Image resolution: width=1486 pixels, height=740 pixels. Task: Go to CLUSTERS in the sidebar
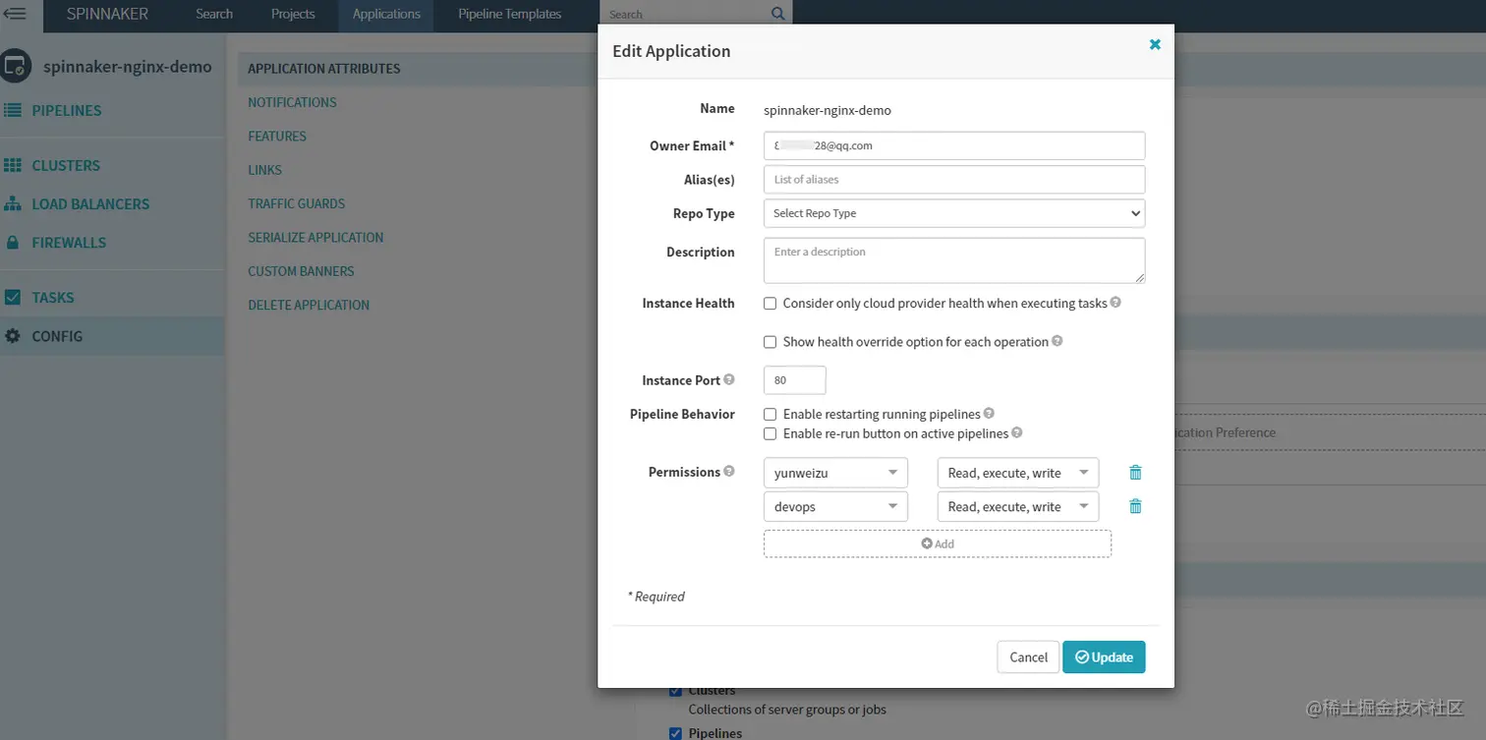[x=66, y=165]
